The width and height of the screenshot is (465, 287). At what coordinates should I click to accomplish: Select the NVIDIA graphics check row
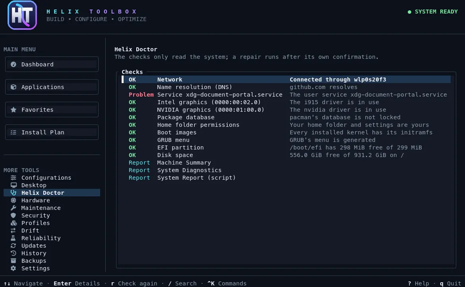286,110
